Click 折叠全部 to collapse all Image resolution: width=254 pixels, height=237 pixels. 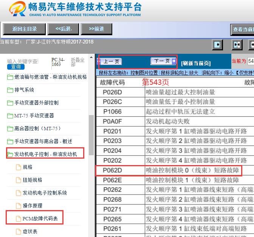click(x=77, y=62)
